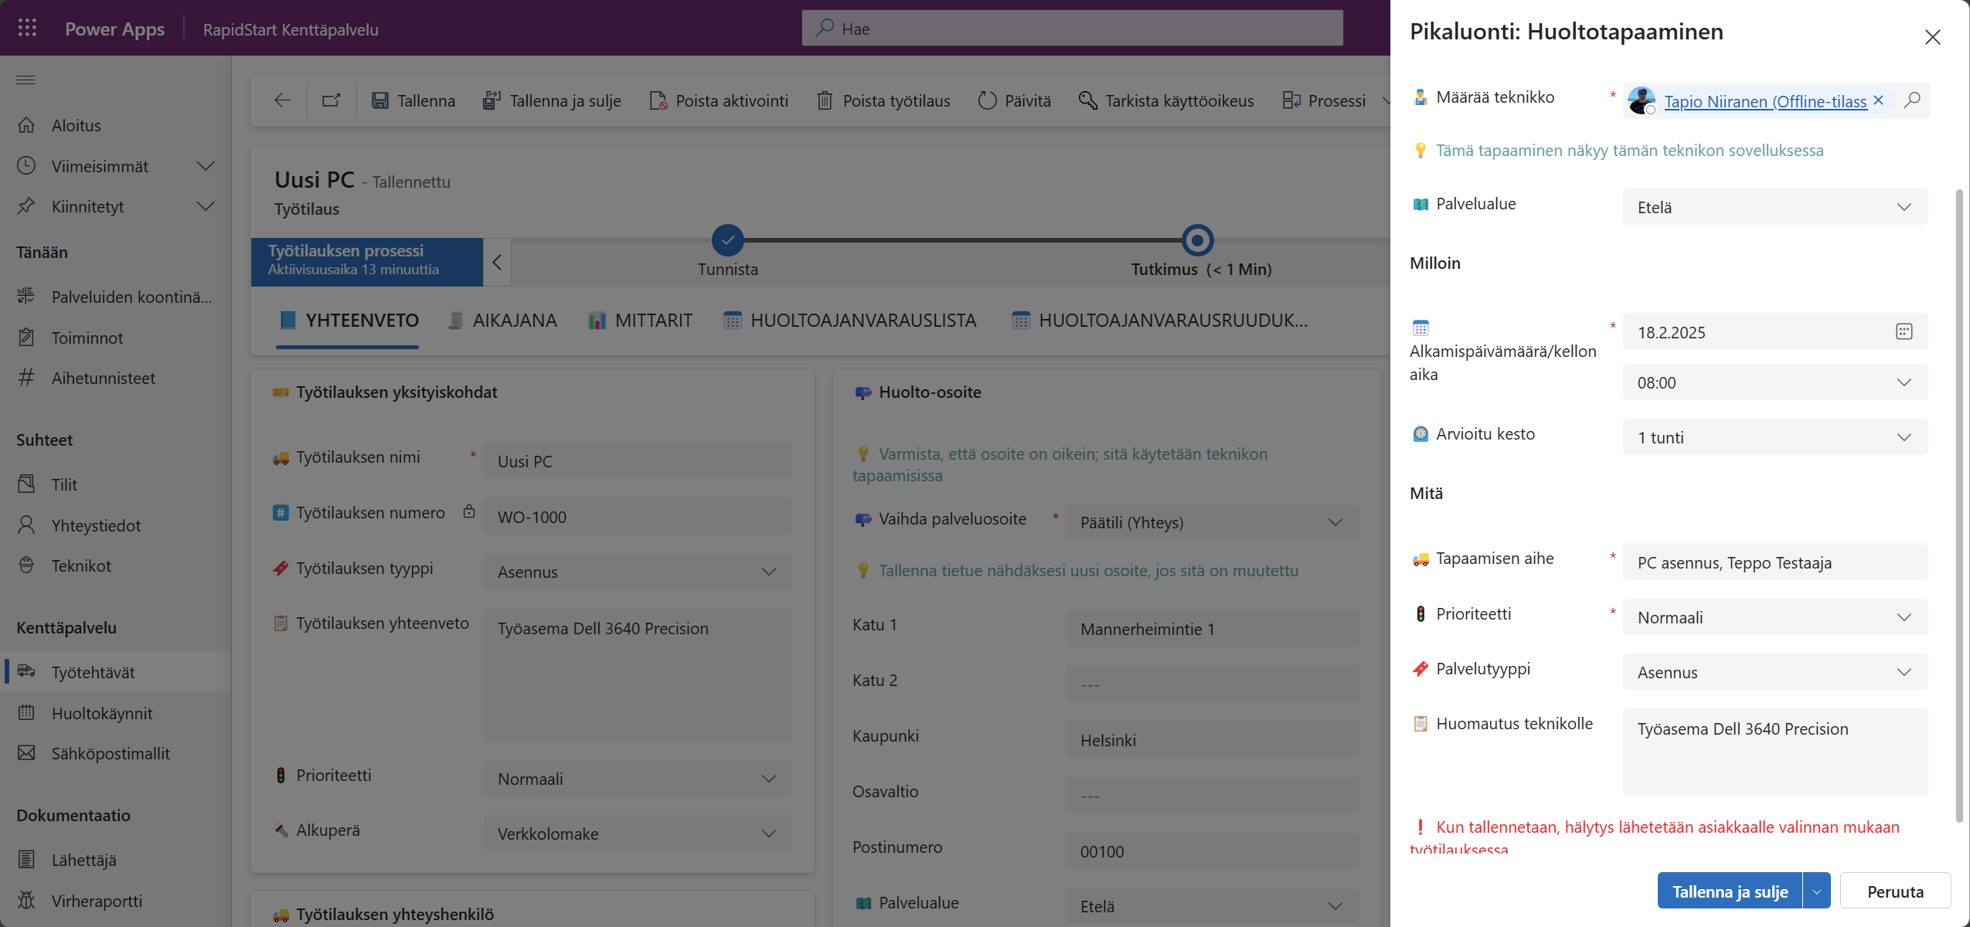Click the technician lookup magnifier icon
The height and width of the screenshot is (927, 1970).
tap(1913, 100)
